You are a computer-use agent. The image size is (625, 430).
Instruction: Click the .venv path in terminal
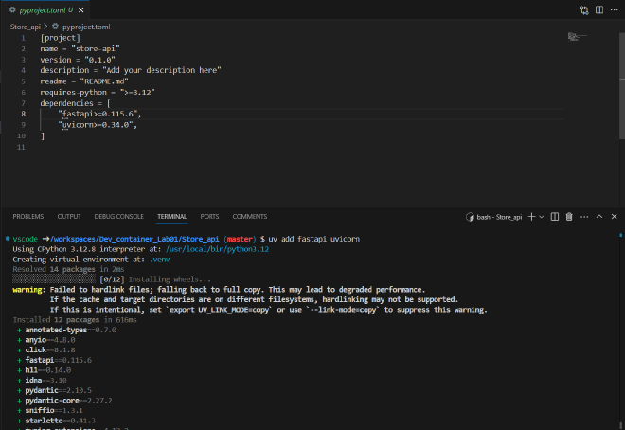[x=159, y=260]
